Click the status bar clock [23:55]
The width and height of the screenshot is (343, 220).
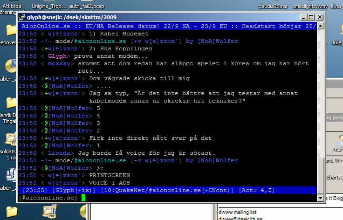[x=35, y=190]
